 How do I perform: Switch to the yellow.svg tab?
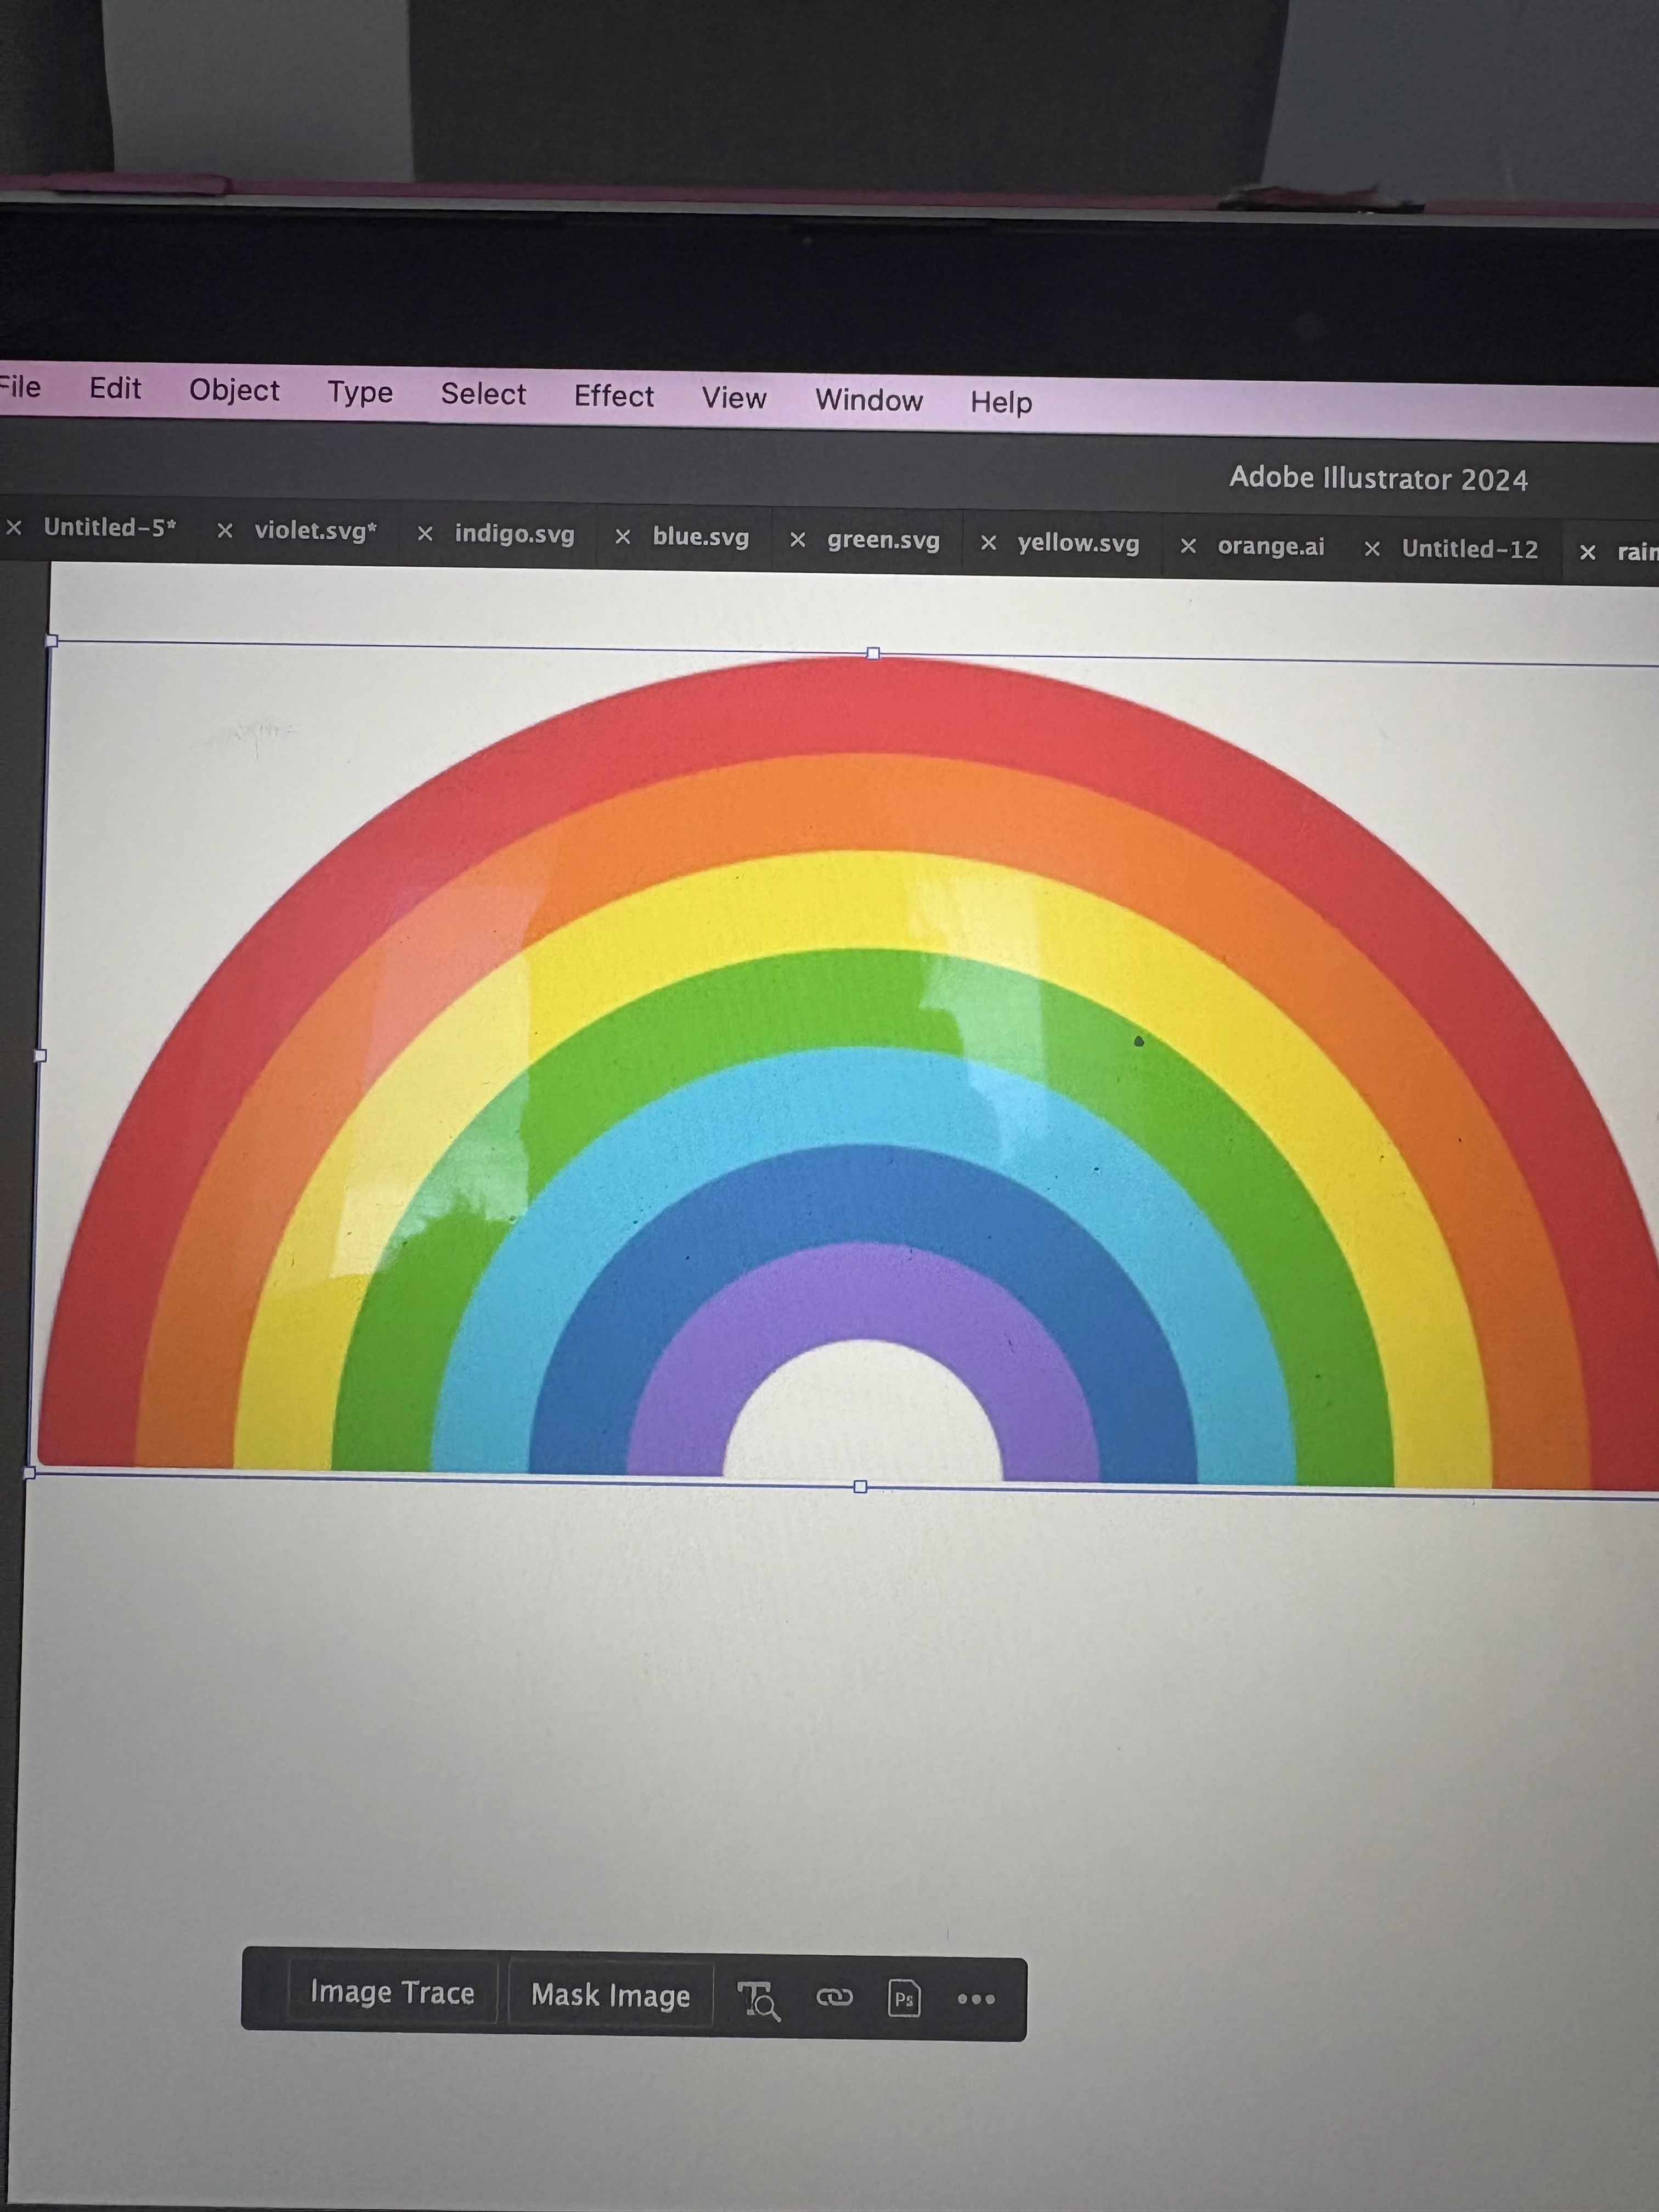point(1078,544)
